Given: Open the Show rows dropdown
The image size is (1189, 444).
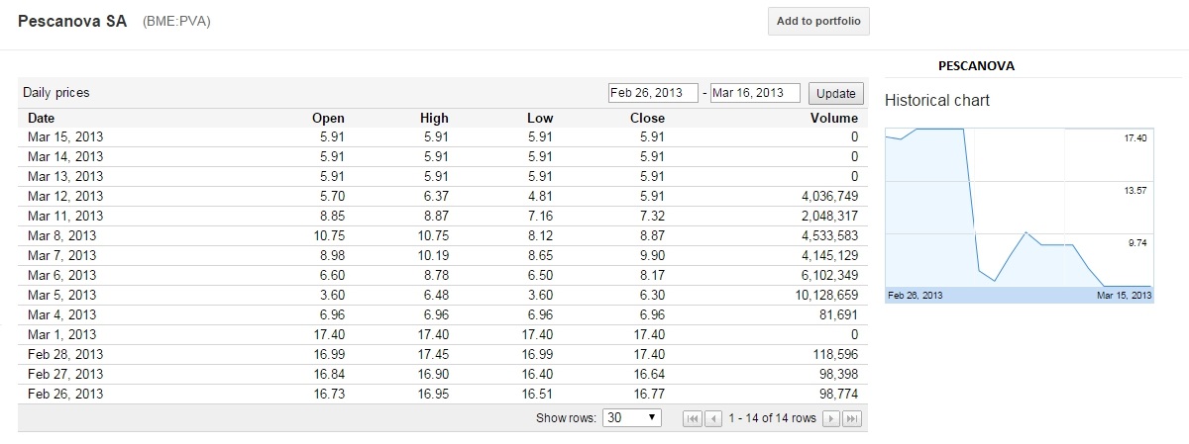Looking at the screenshot, I should (632, 417).
